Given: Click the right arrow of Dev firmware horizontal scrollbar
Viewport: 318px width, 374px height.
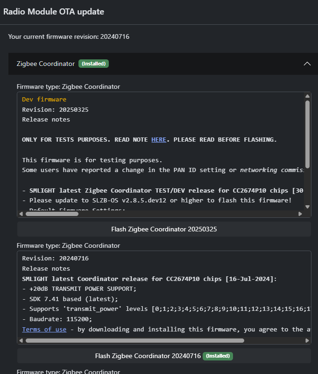Looking at the screenshot, I should pos(300,214).
